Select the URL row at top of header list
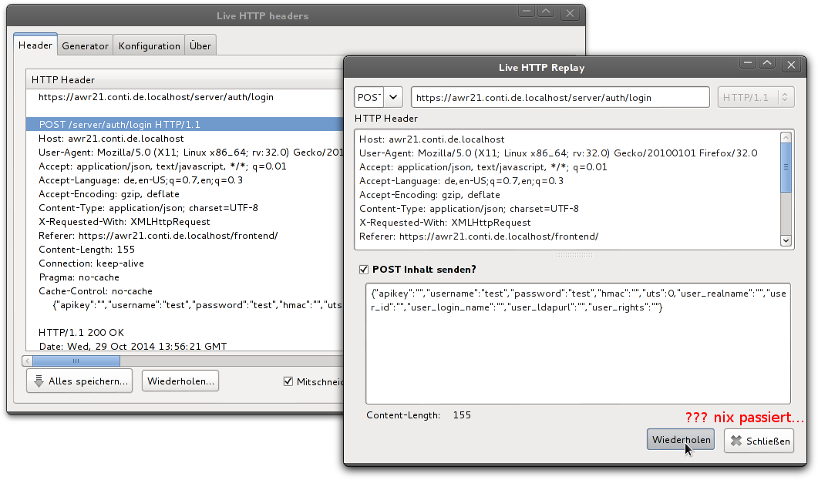 (185, 97)
